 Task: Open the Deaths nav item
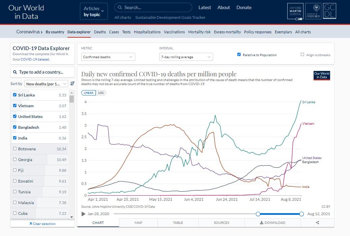point(100,32)
